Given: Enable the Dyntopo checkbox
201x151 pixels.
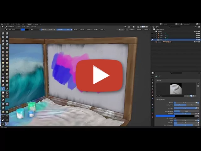Looking at the screenshot, I should (x=127, y=30).
